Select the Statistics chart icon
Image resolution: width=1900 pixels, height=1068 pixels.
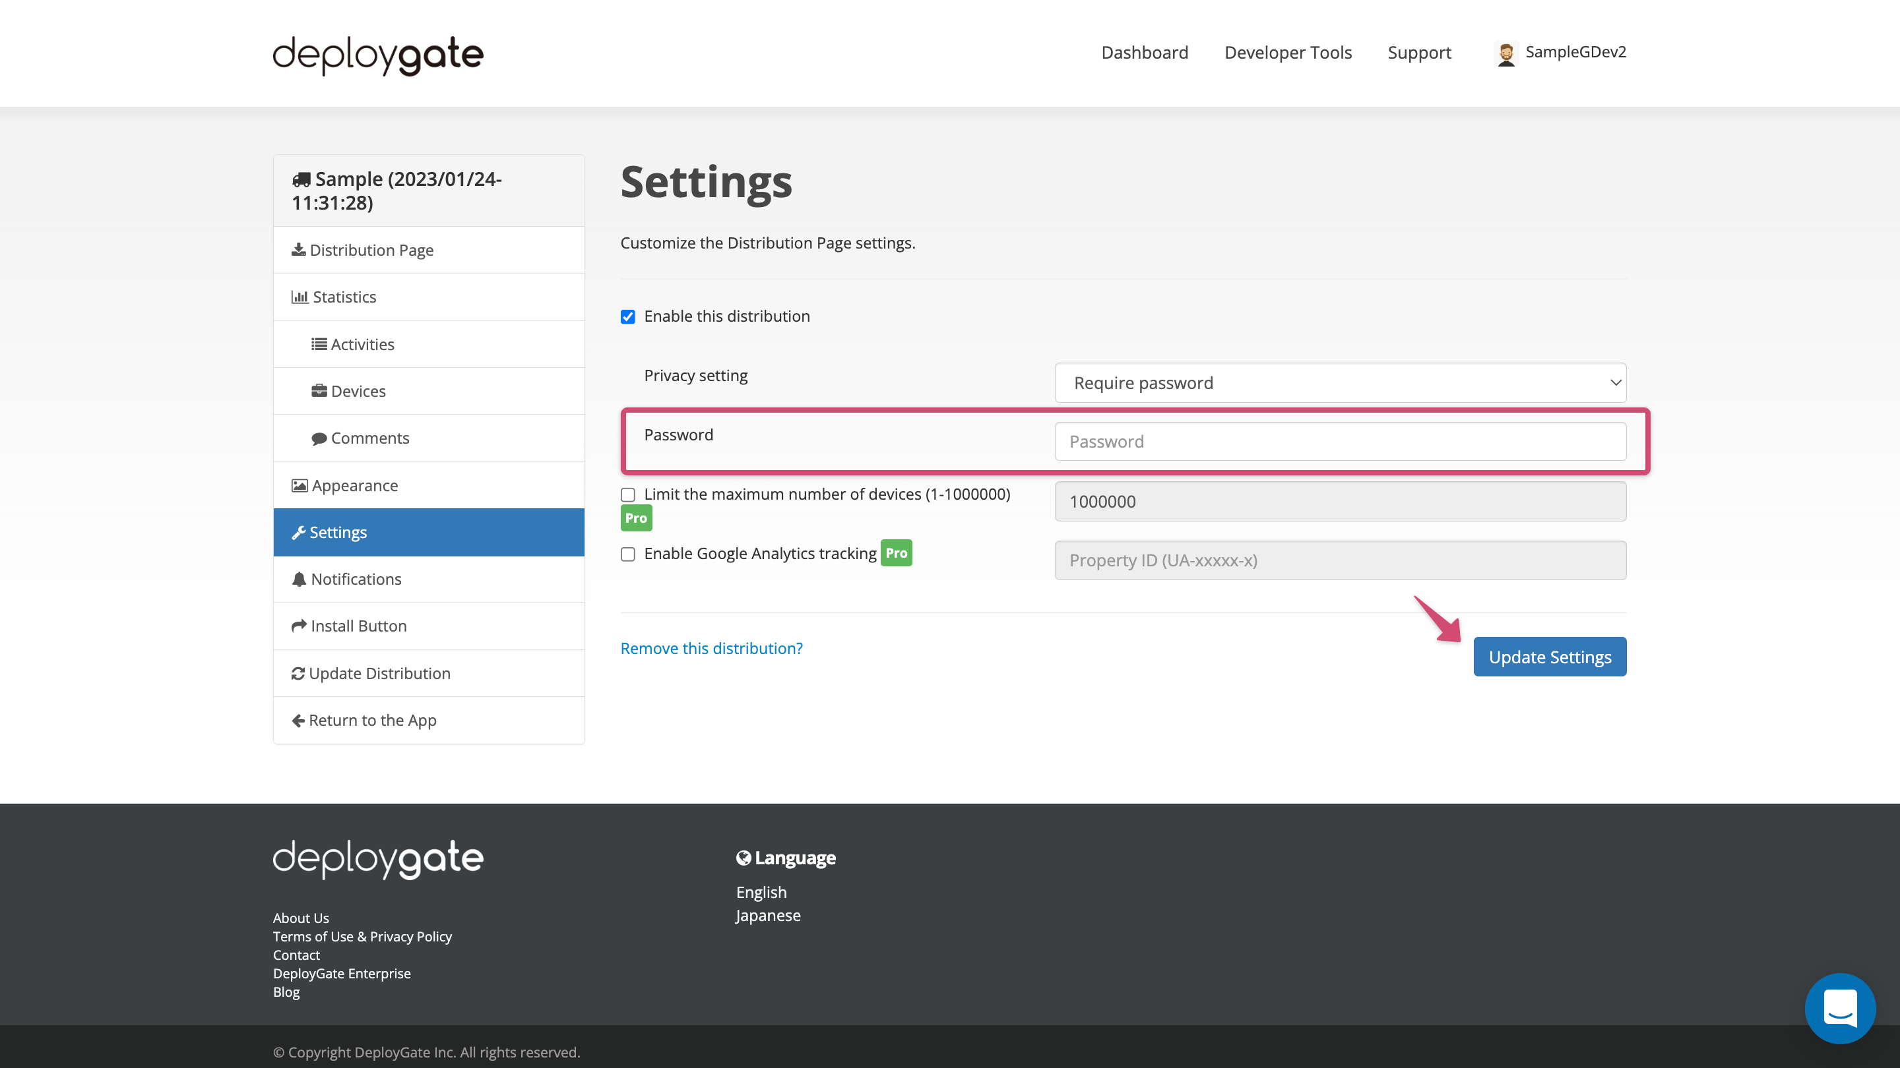(300, 296)
